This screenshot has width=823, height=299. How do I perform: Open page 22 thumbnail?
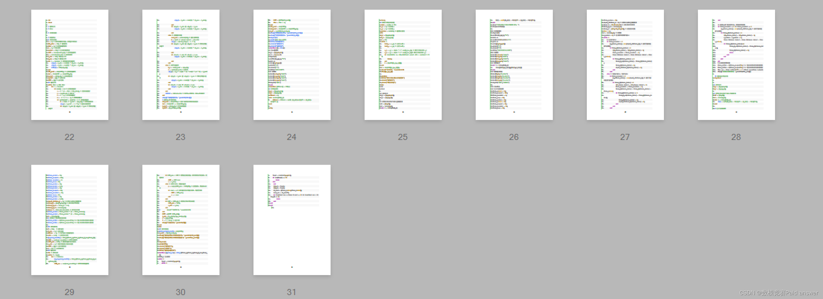70,65
